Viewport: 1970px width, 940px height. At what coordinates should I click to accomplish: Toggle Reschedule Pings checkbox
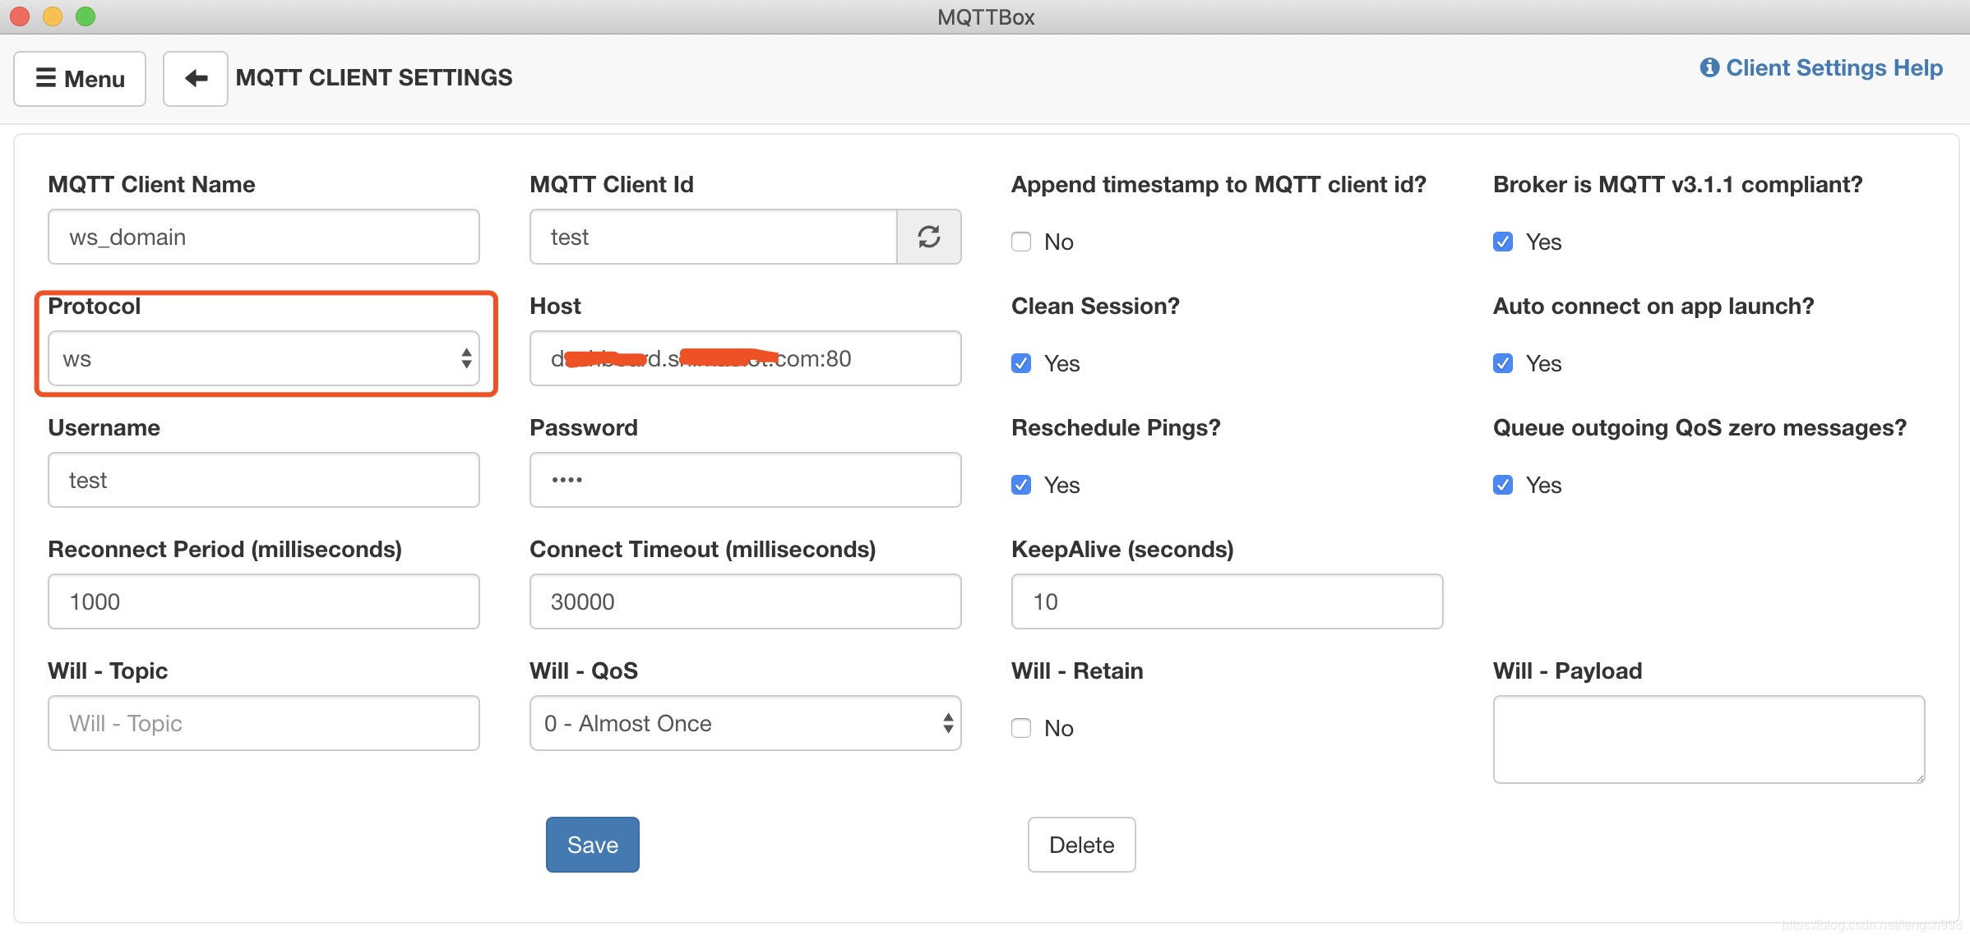pos(1021,485)
